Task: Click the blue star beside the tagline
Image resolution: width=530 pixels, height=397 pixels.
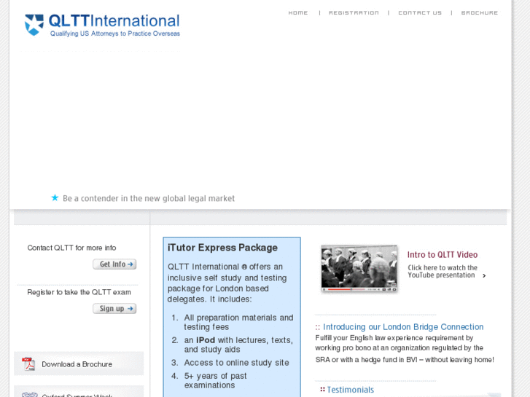Action: click(x=55, y=197)
